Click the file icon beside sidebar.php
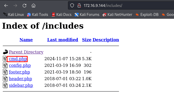The image size is (174, 95). (5, 85)
